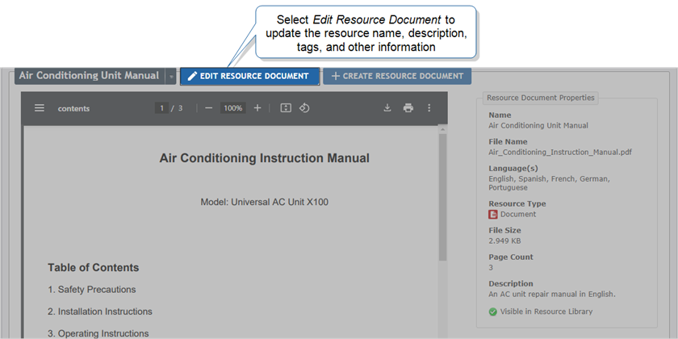Click the 1. Safety Precautions entry

92,290
